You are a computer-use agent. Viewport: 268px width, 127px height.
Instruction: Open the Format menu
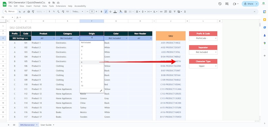(x=37, y=6)
